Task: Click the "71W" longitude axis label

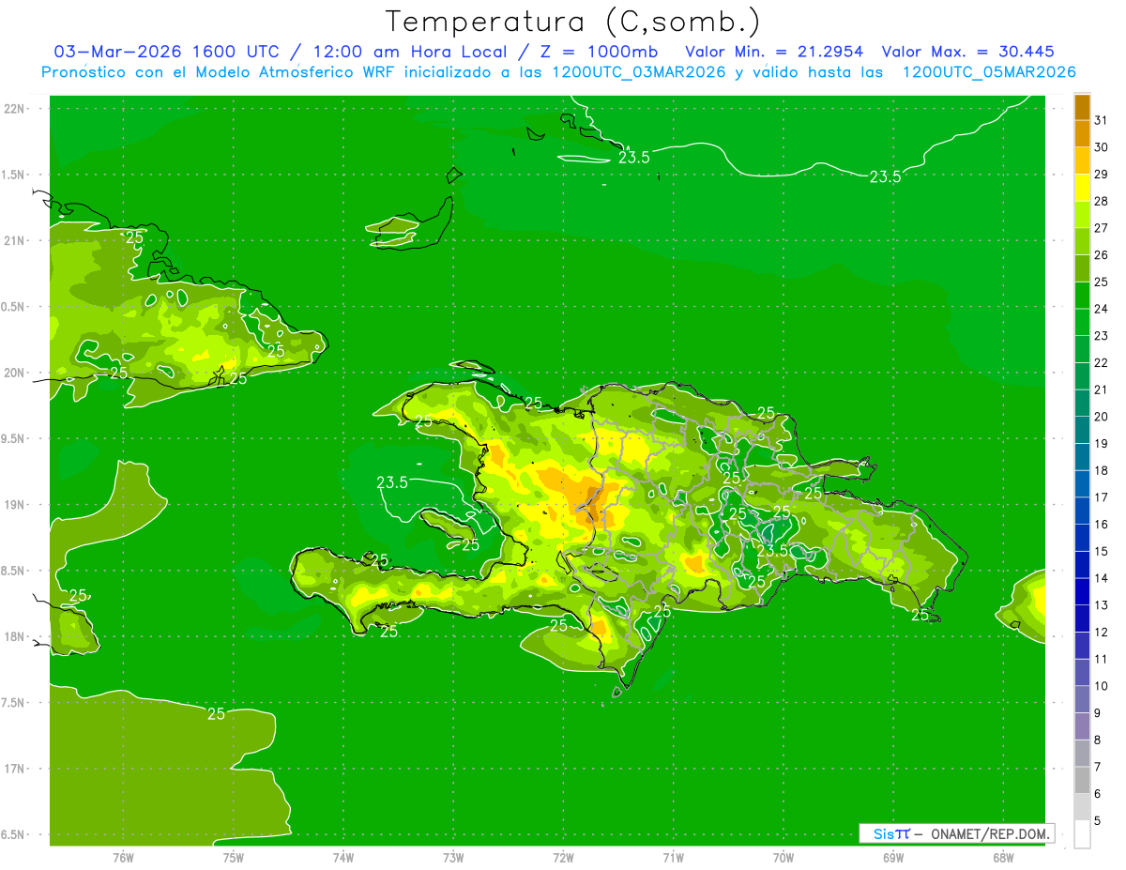Action: (673, 858)
